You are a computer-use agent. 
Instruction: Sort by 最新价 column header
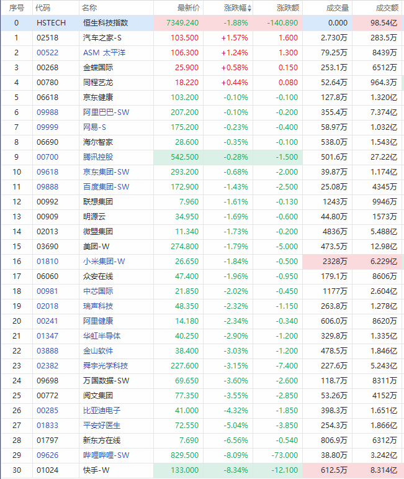188,8
